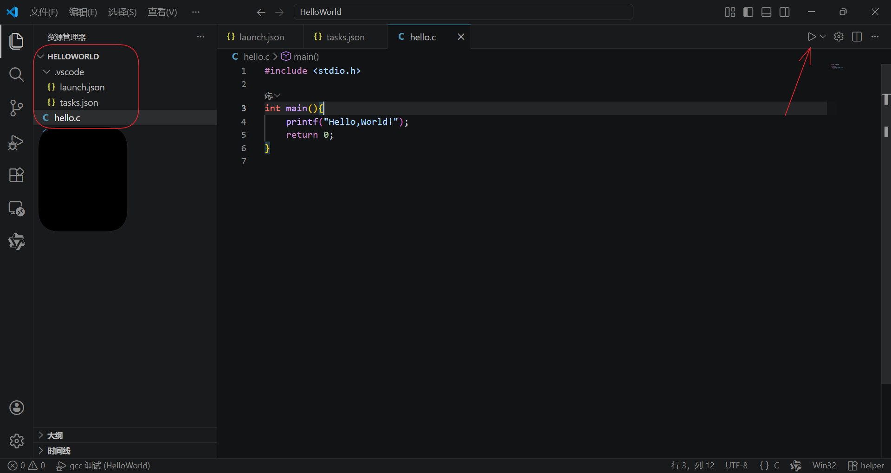Image resolution: width=891 pixels, height=473 pixels.
Task: Open more editor actions menu
Action: 875,37
